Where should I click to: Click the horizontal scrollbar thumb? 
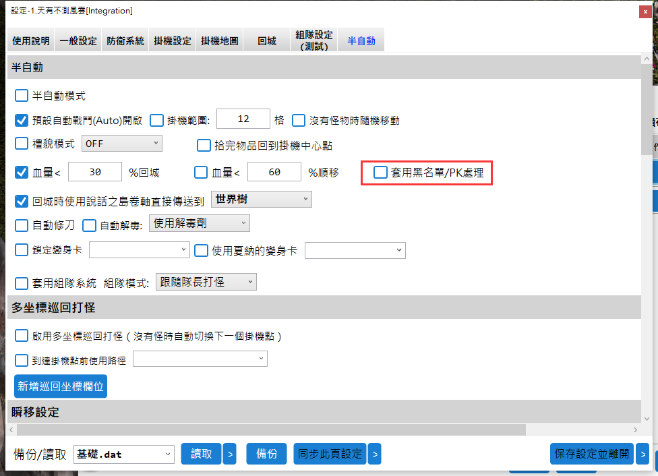coord(271,430)
